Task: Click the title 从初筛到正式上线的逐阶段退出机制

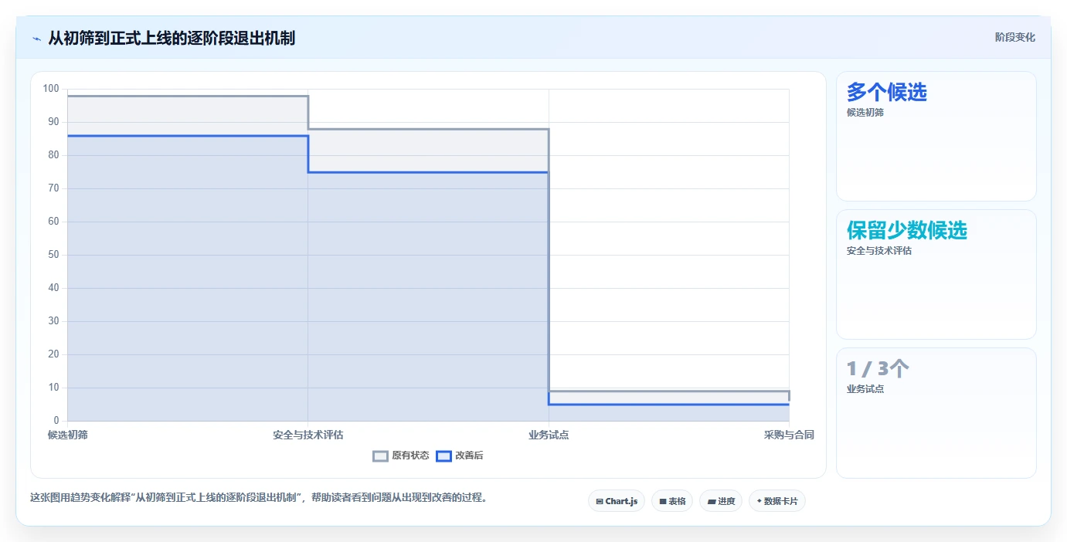Action: [x=172, y=38]
